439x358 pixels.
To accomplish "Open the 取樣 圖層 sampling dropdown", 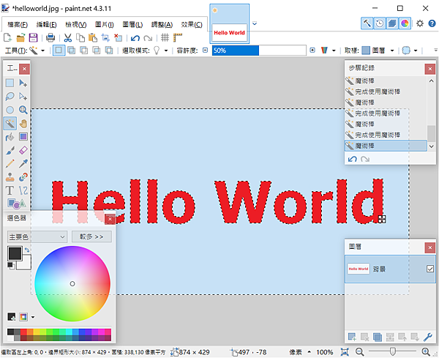I will coord(378,51).
